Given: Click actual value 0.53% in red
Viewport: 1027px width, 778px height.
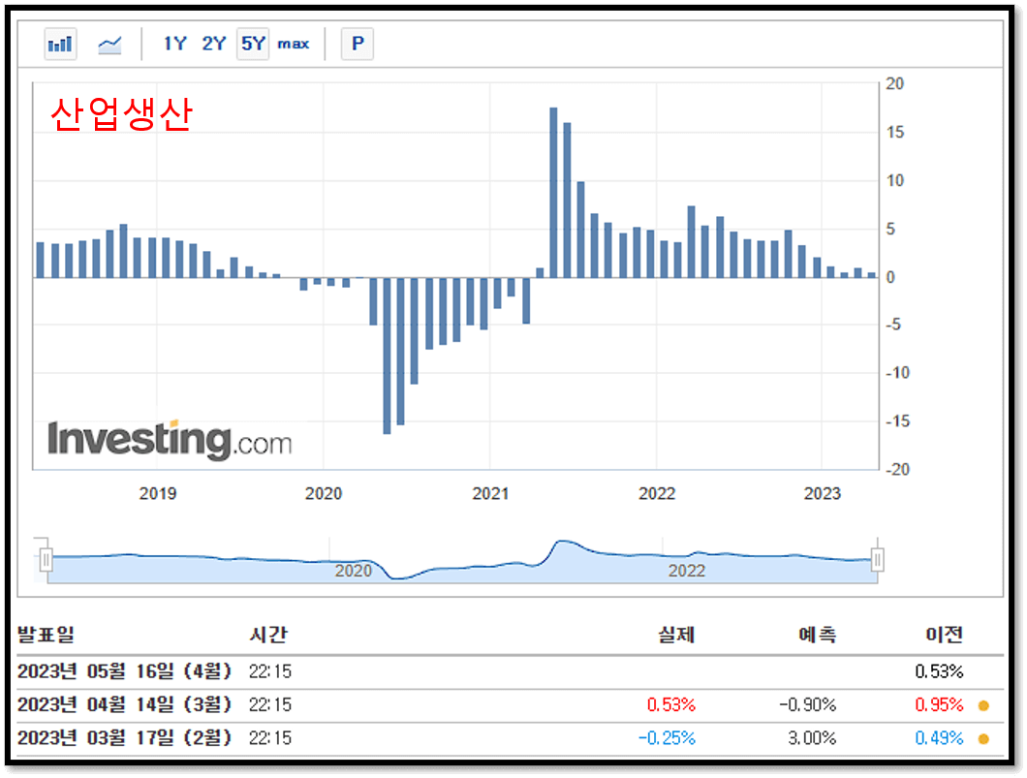Looking at the screenshot, I should click(671, 705).
